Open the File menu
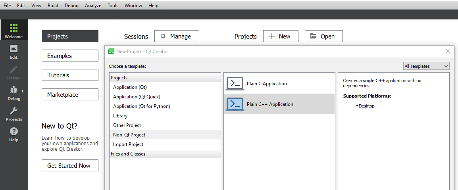Screen dimensions: 458x190 coord(7,5)
